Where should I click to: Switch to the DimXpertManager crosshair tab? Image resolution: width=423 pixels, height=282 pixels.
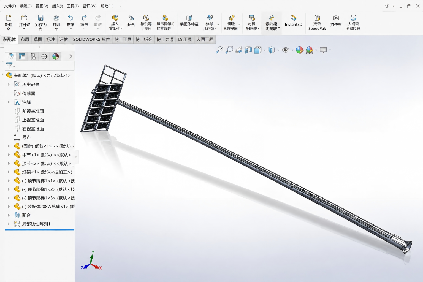44,56
